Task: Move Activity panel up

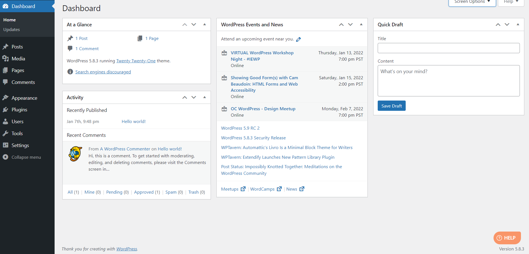Action: 185,98
